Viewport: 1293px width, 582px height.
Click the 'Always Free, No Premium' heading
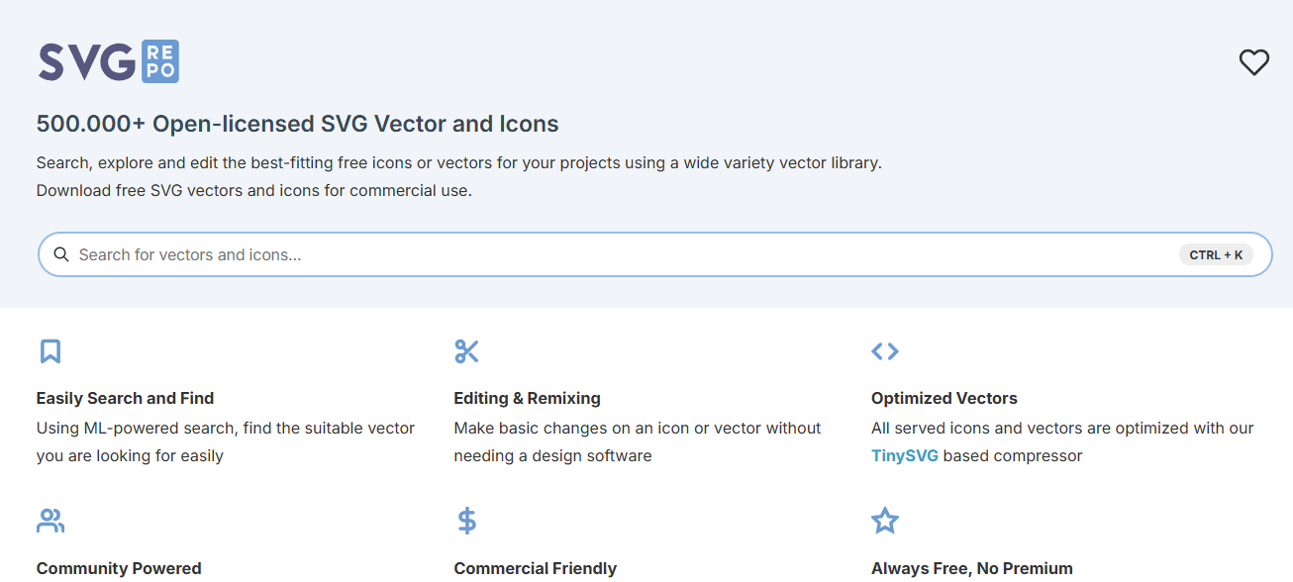tap(972, 568)
